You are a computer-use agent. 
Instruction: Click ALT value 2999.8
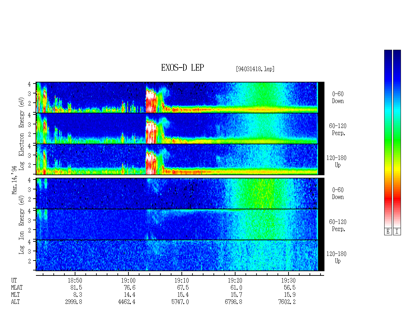click(x=74, y=302)
